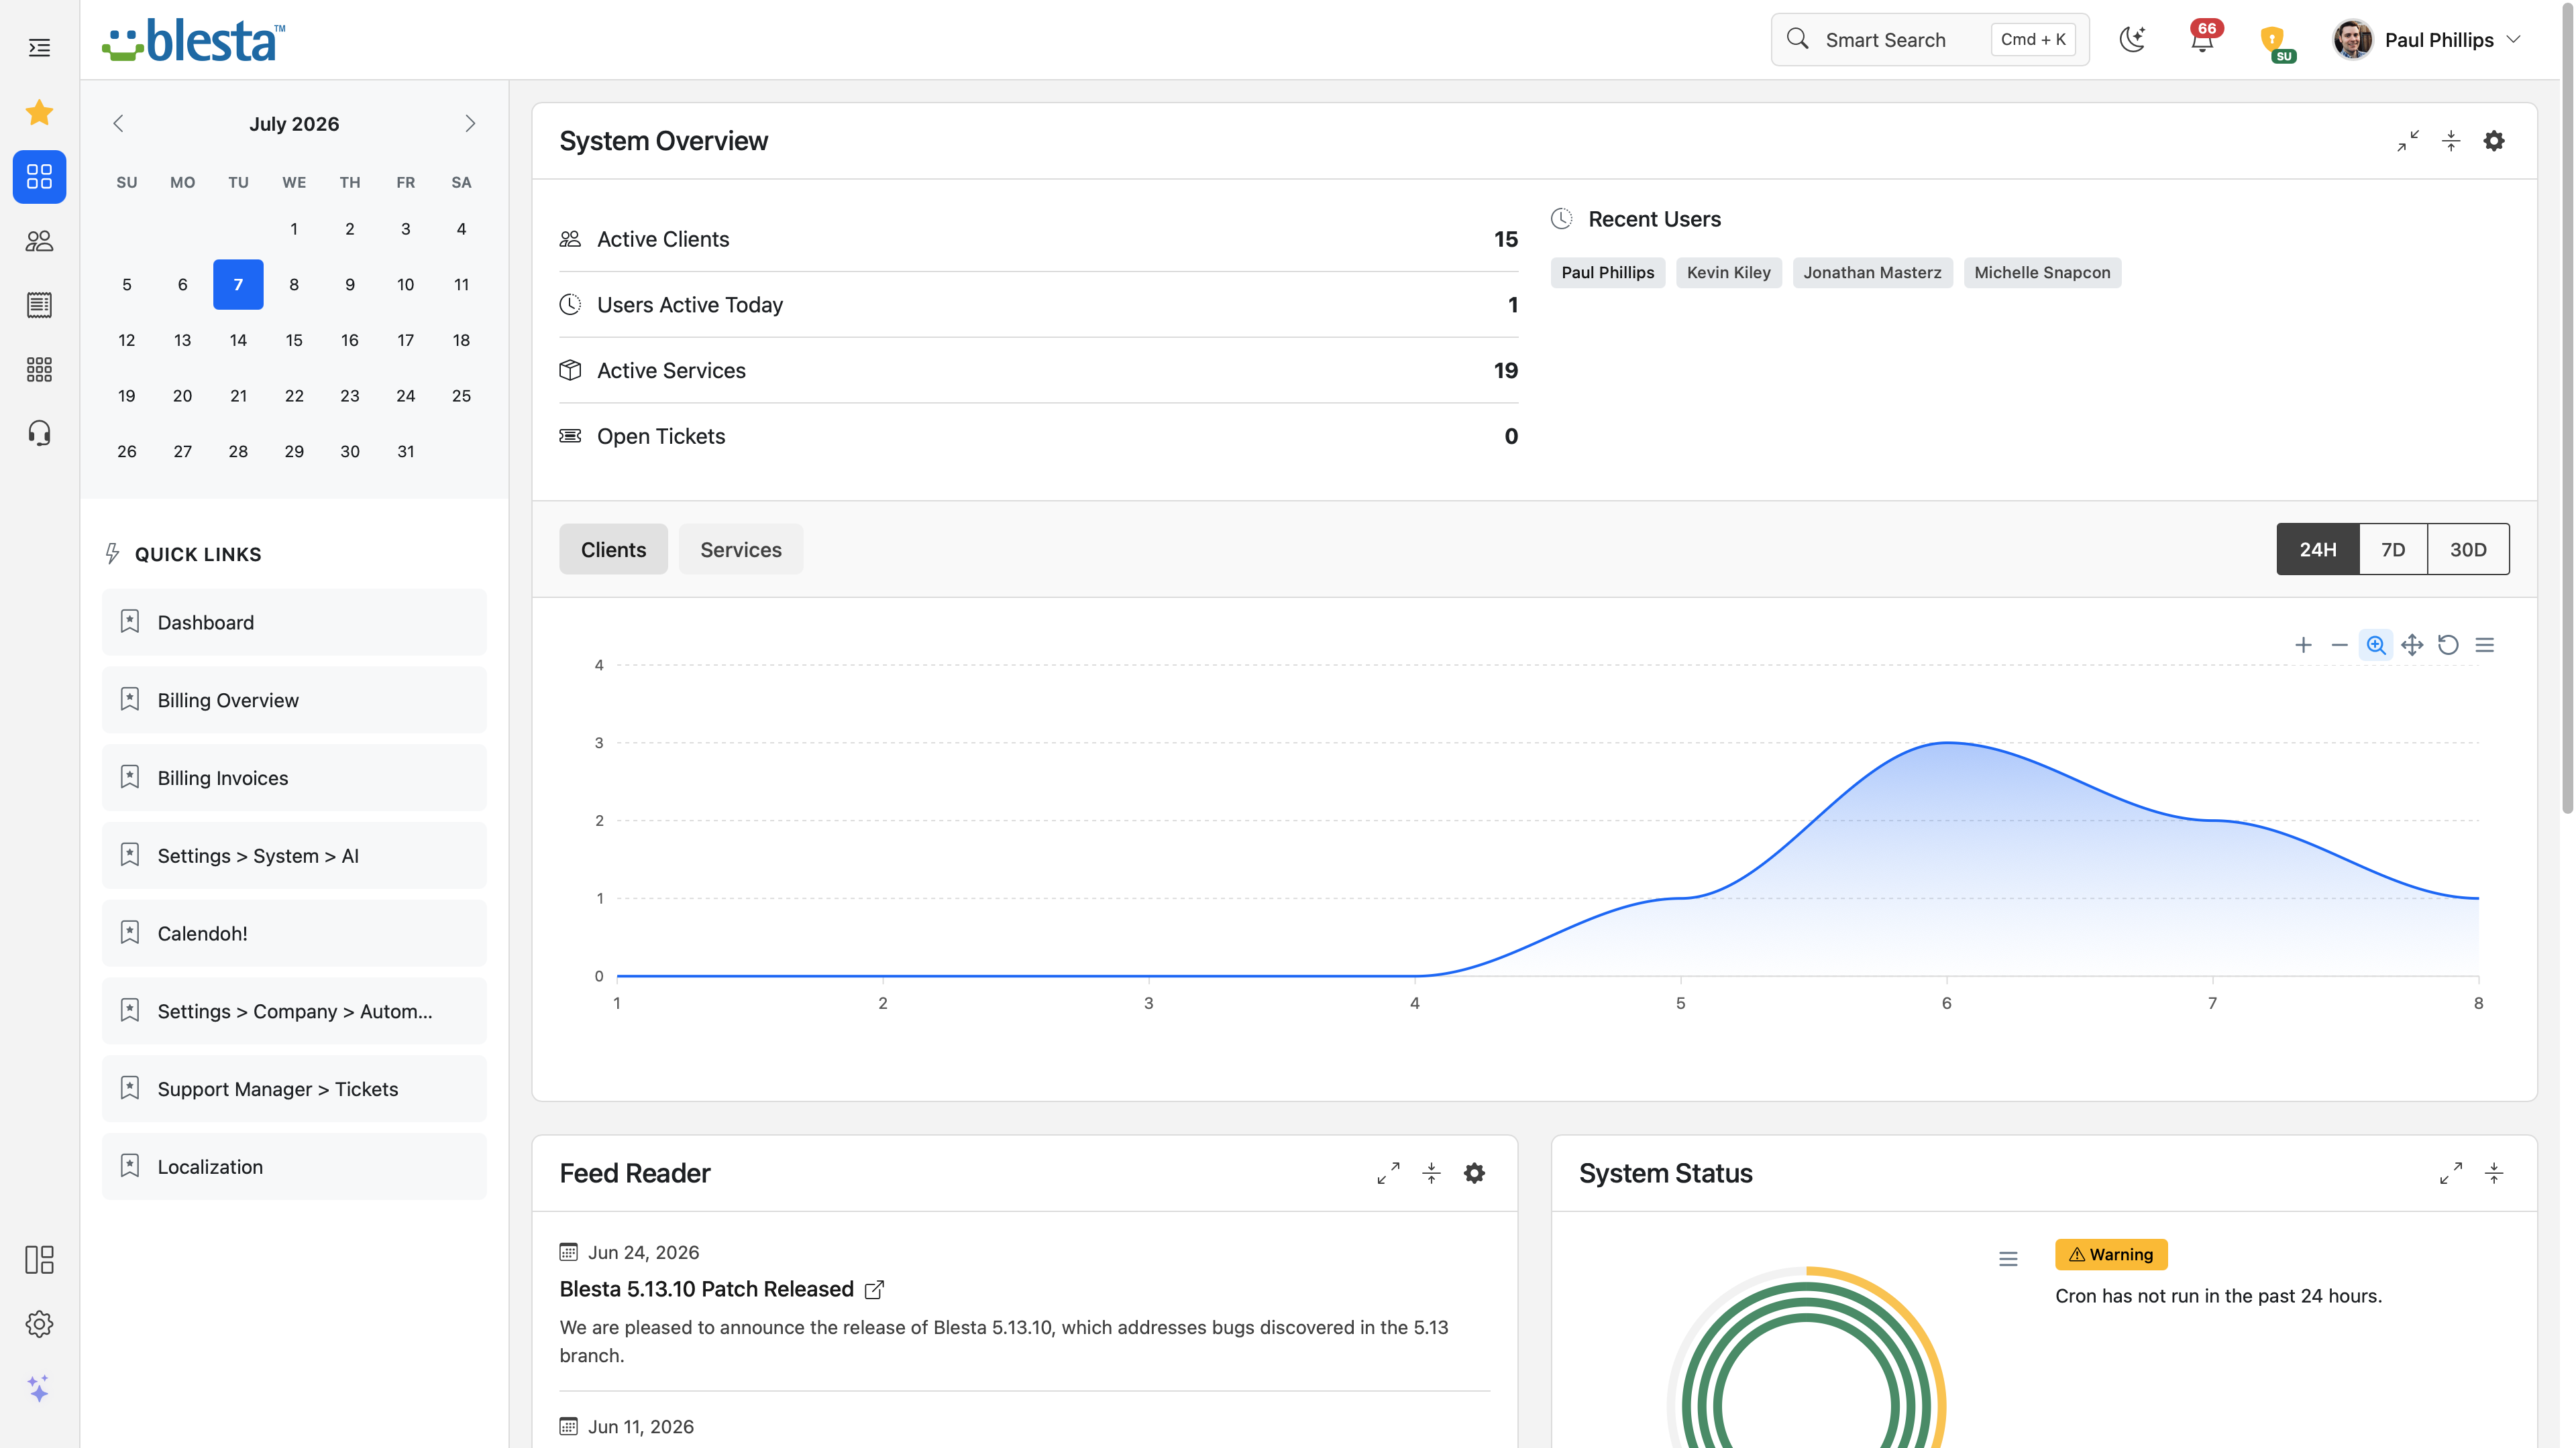The height and width of the screenshot is (1448, 2576).
Task: Expand the System Status widget
Action: (x=2451, y=1173)
